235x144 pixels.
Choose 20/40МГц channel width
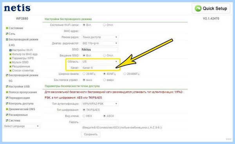tap(125, 74)
